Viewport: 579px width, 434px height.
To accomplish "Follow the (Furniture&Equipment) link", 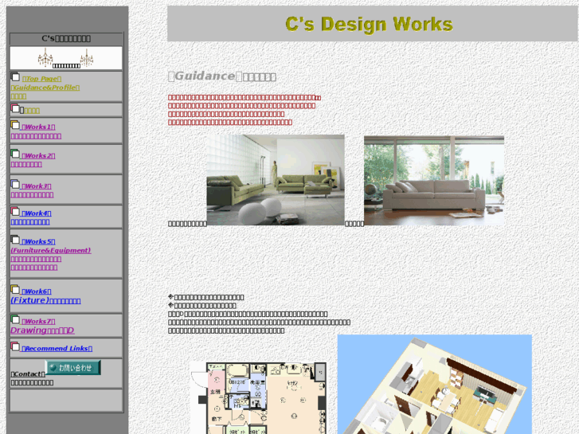I will pyautogui.click(x=51, y=250).
